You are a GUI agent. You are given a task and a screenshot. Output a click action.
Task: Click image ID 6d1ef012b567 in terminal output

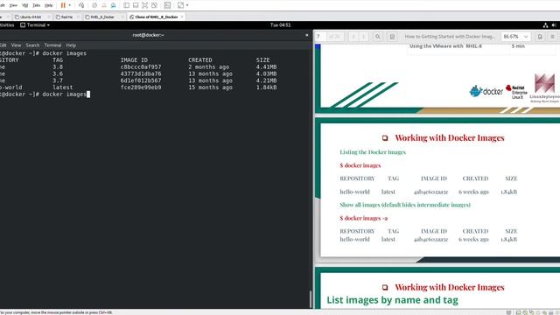click(x=141, y=80)
